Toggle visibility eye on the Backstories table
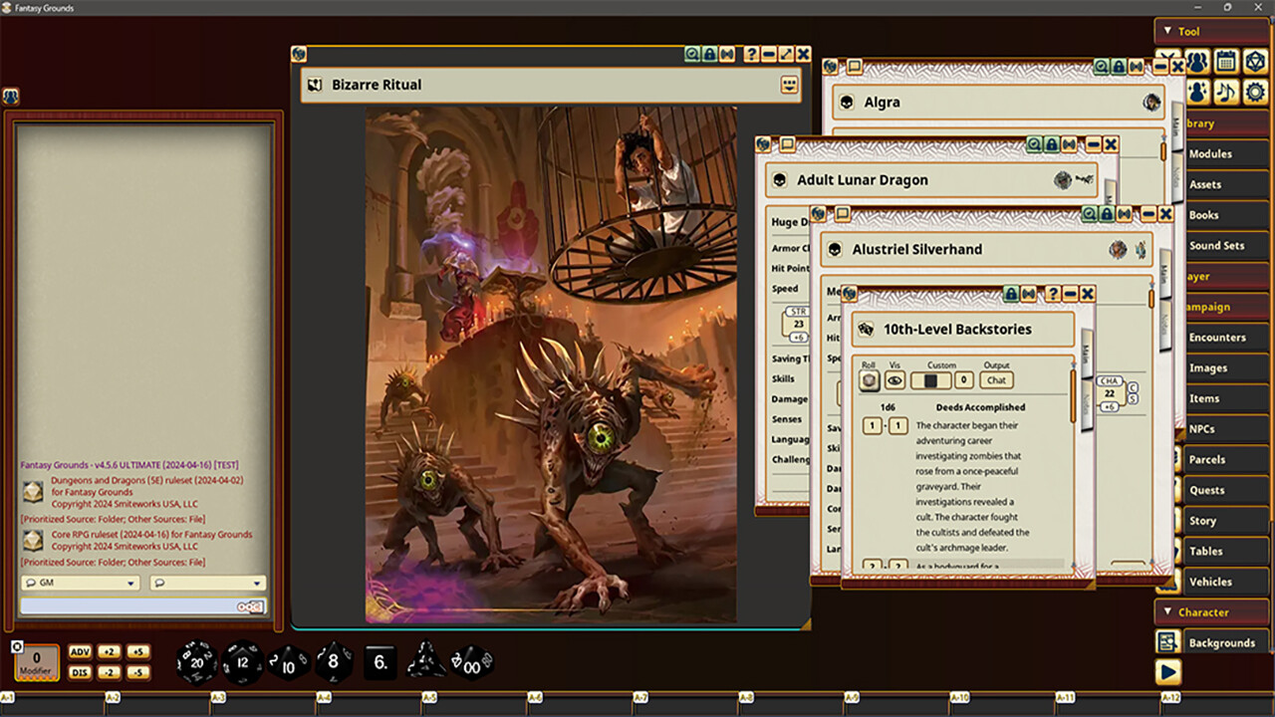This screenshot has height=717, width=1275. pyautogui.click(x=894, y=379)
